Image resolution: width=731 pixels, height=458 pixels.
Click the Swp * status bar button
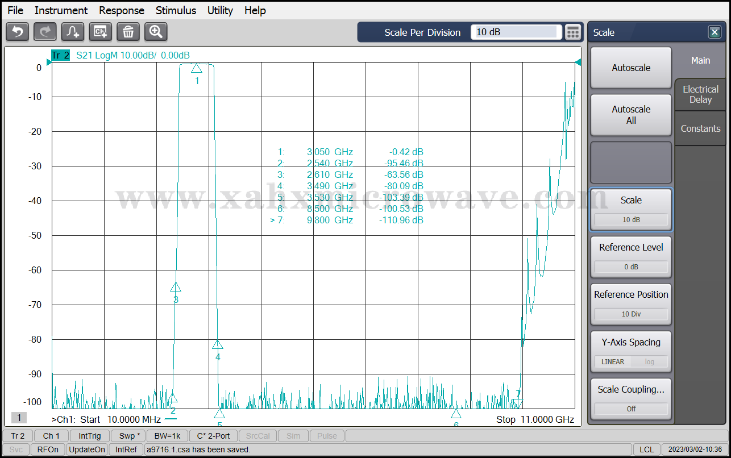(x=128, y=436)
